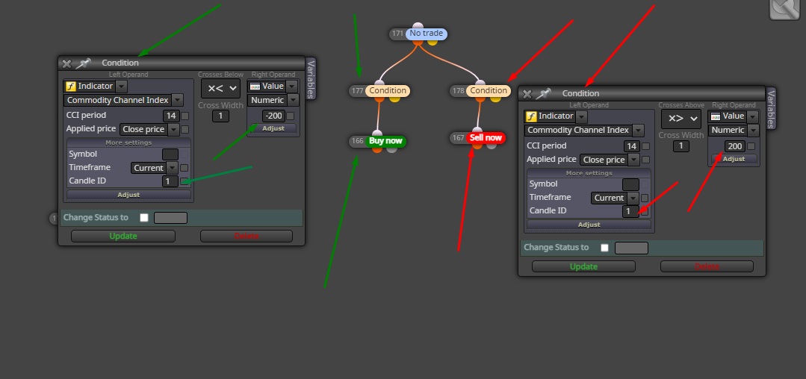Open Timeframe Current dropdown in Crosses Below panel
The height and width of the screenshot is (379, 806).
coord(173,168)
